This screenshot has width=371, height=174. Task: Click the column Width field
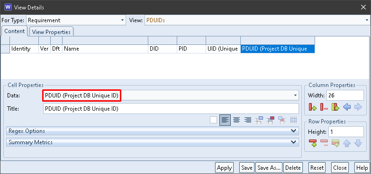coord(345,96)
